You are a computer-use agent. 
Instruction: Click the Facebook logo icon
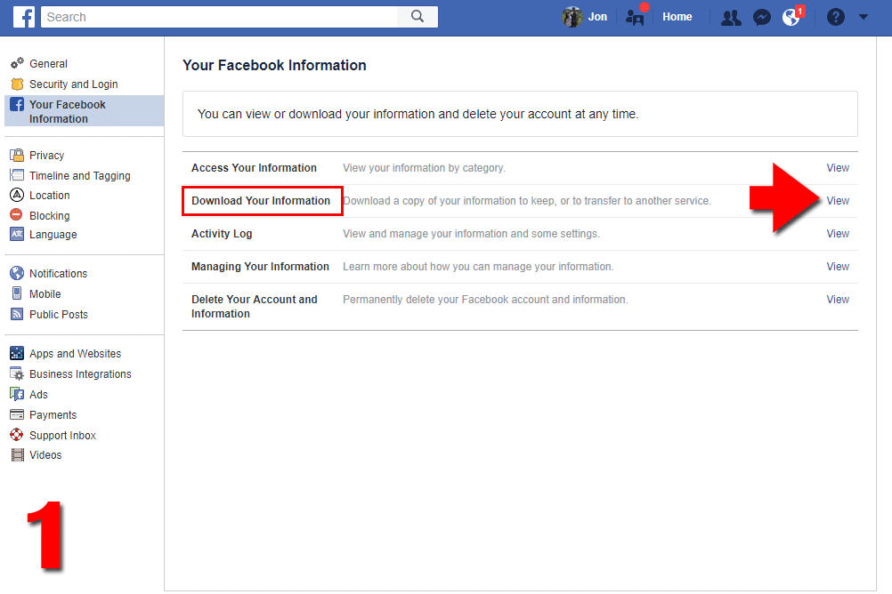(24, 16)
